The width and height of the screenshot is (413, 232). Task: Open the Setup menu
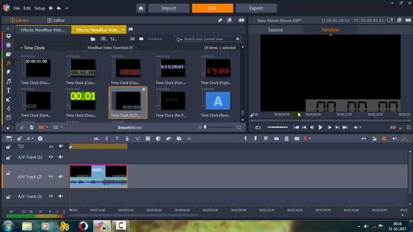[39, 8]
